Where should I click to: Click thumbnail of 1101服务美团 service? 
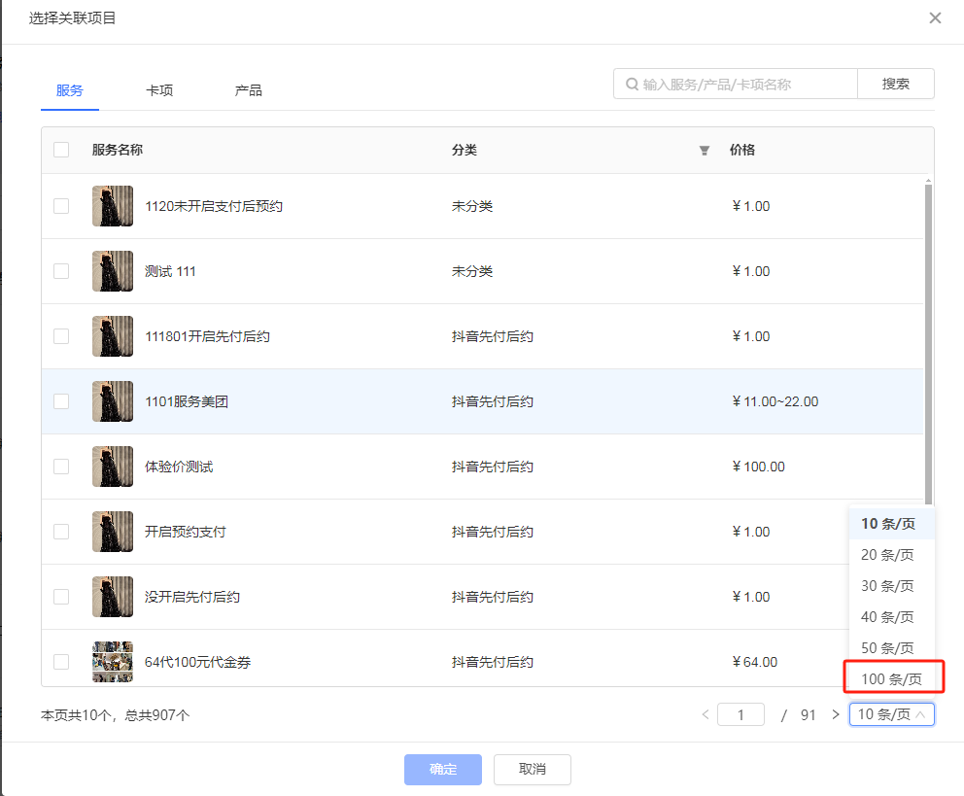[113, 401]
